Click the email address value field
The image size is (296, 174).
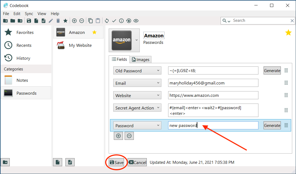coord(213,83)
